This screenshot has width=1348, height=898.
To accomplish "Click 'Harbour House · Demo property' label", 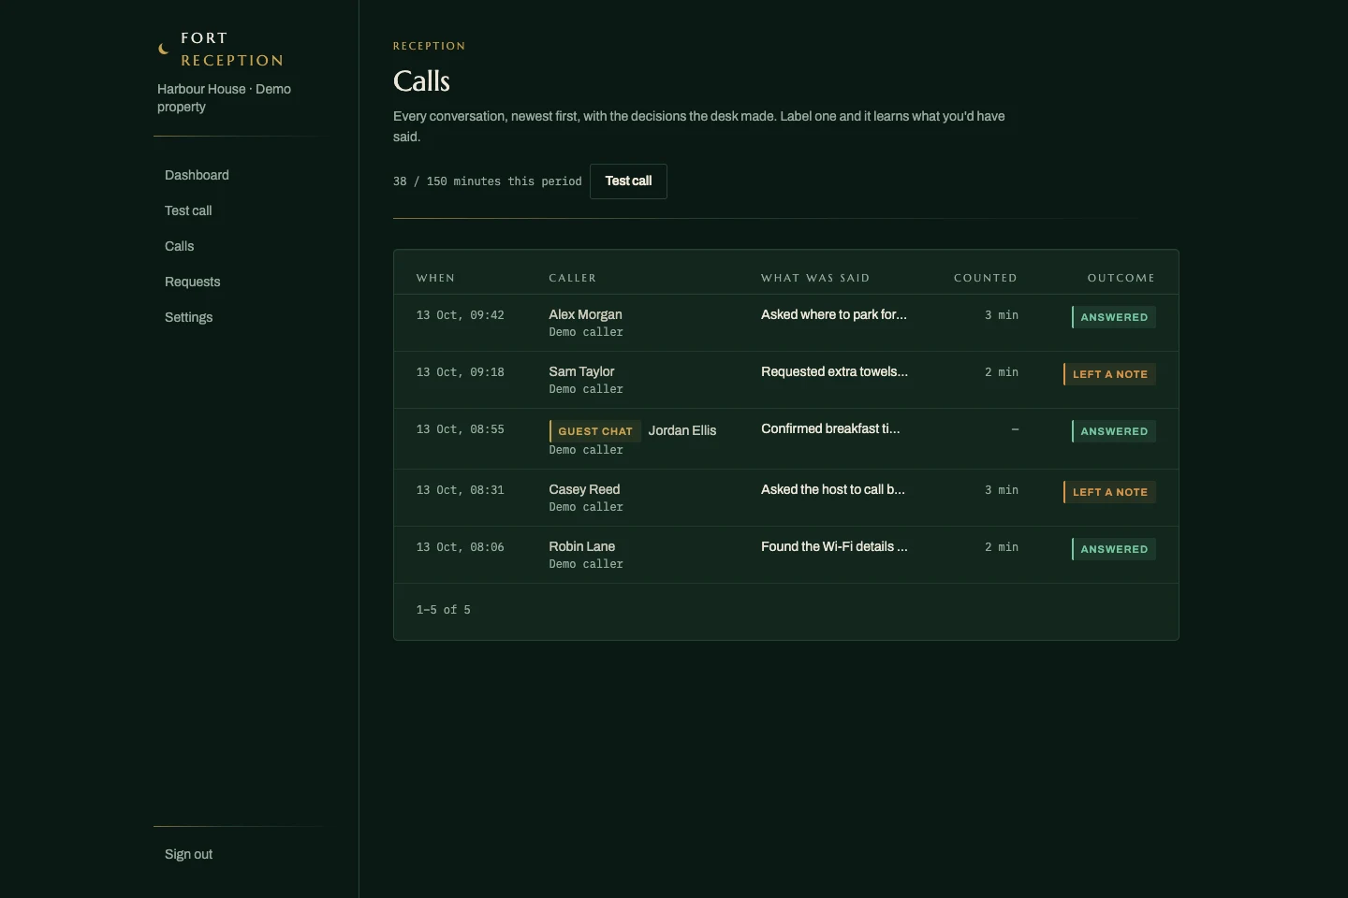I will (x=225, y=97).
